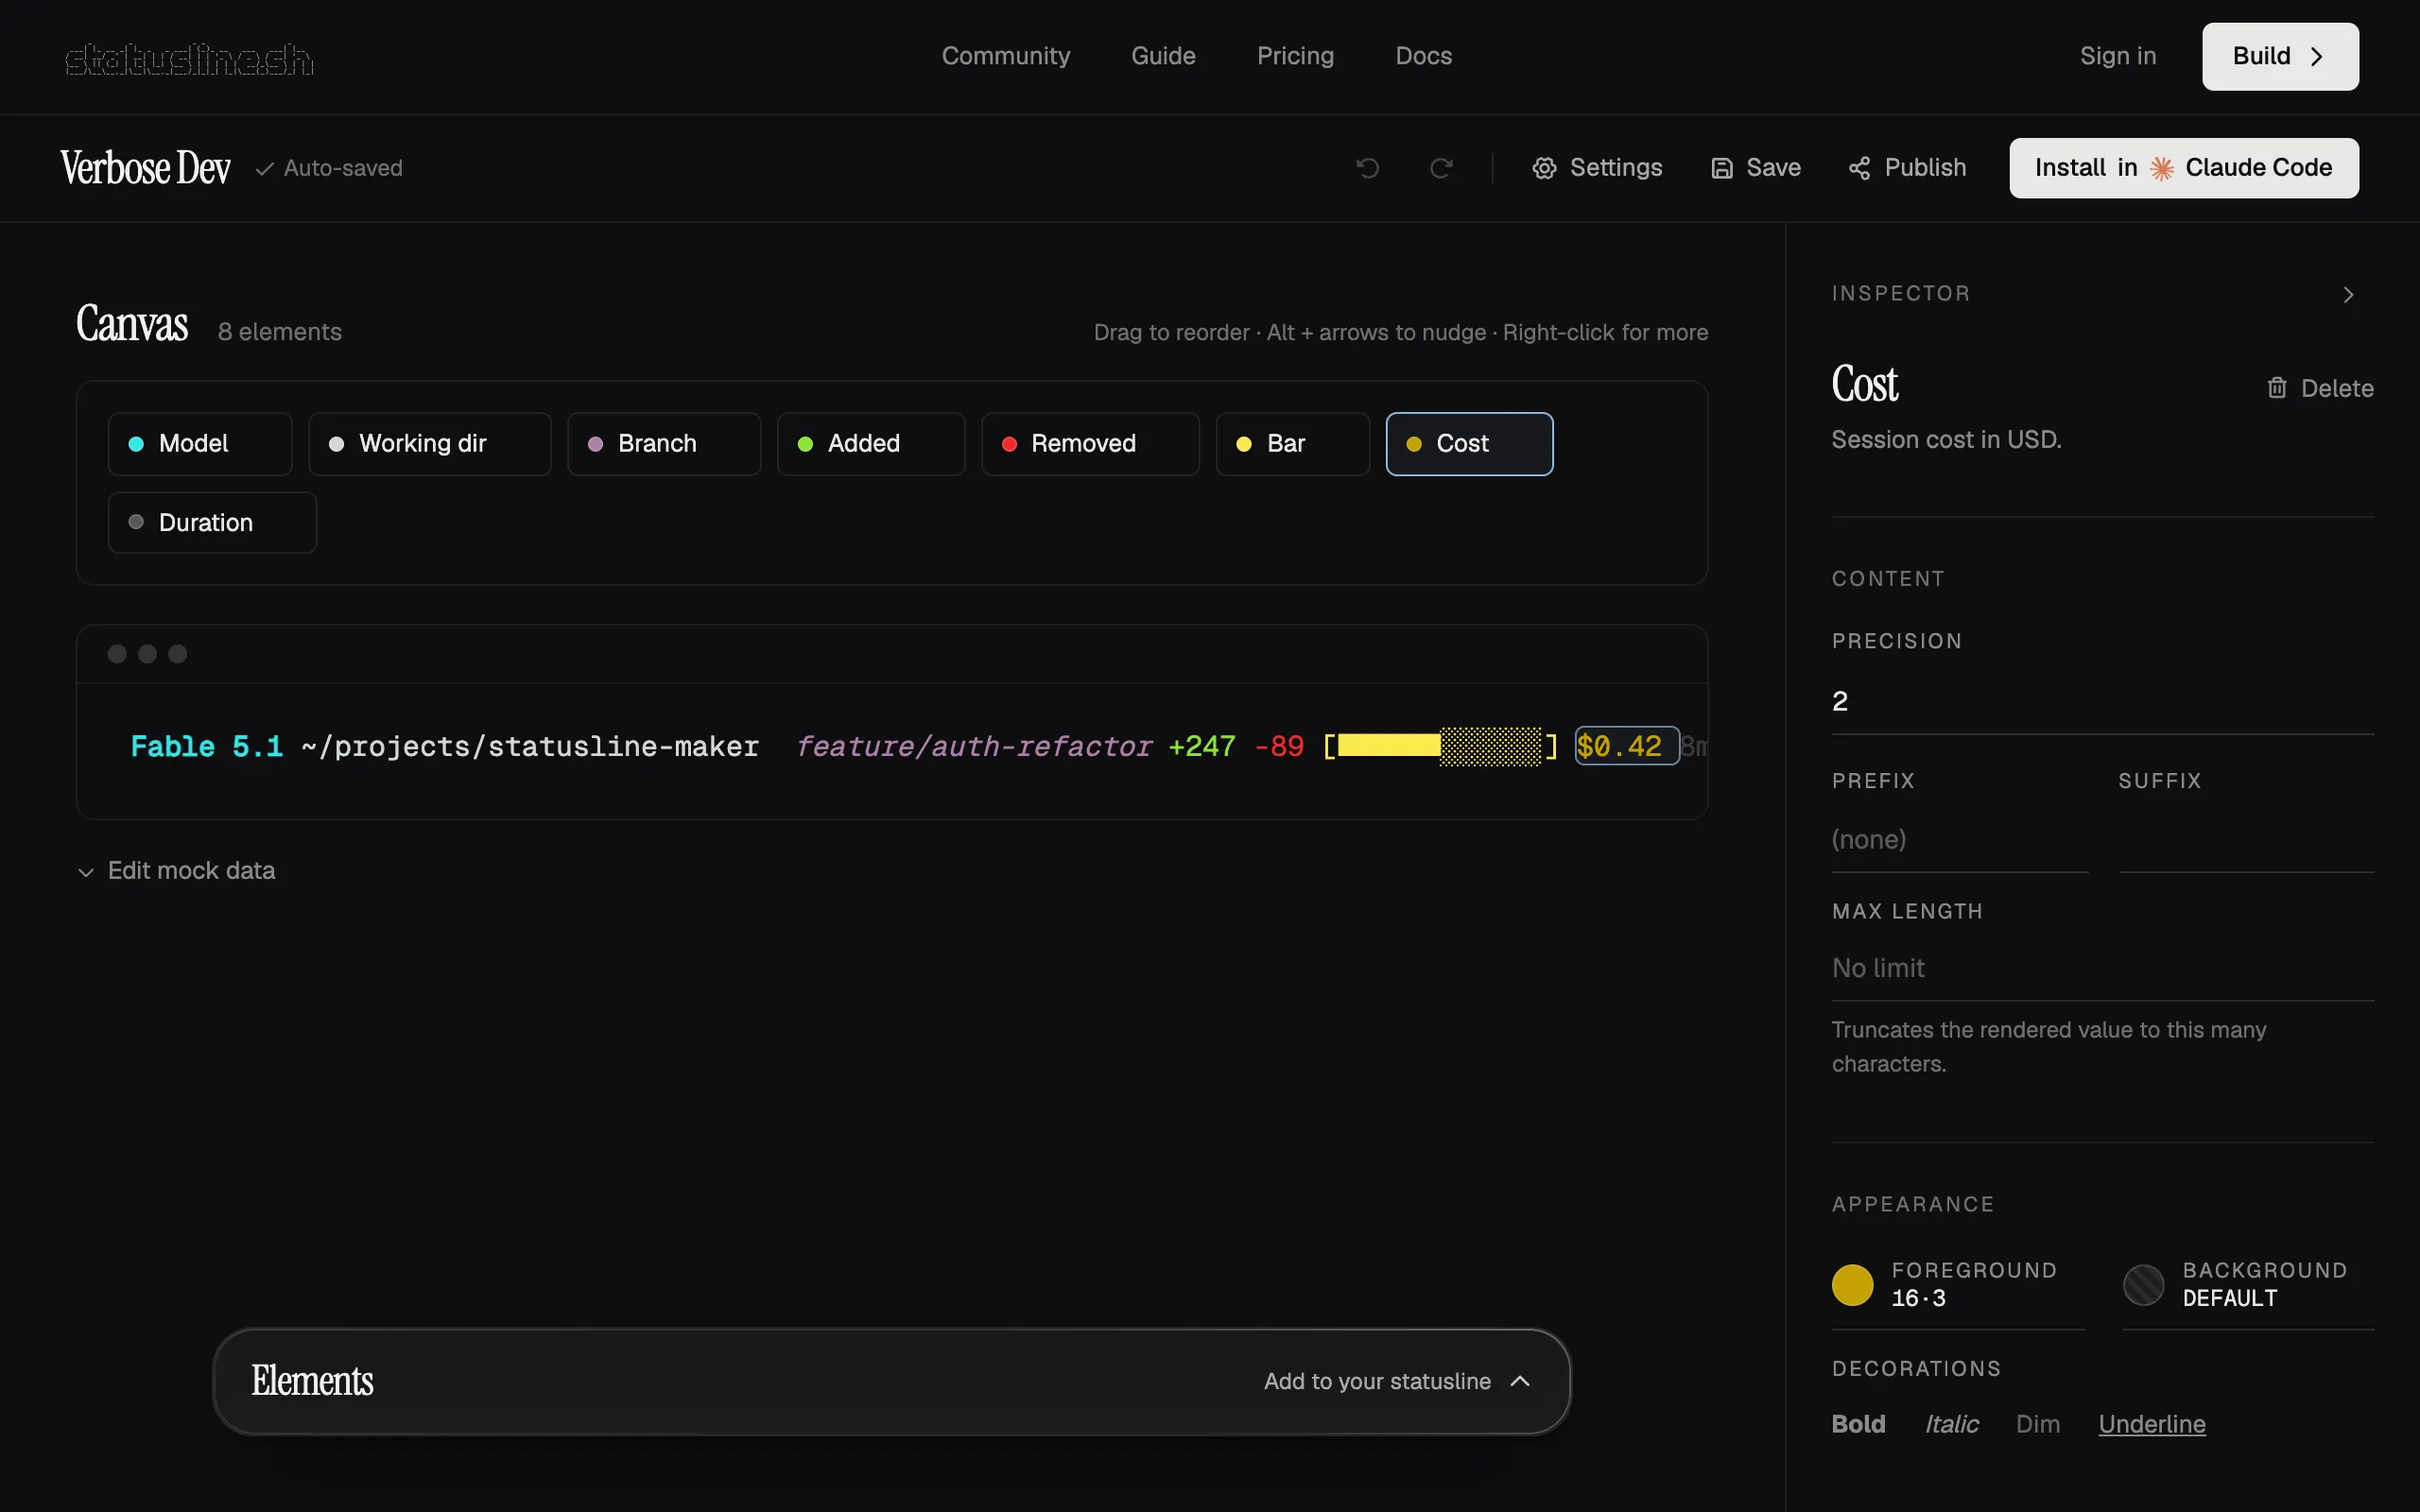Select the Cost canvas element

[x=1469, y=444]
